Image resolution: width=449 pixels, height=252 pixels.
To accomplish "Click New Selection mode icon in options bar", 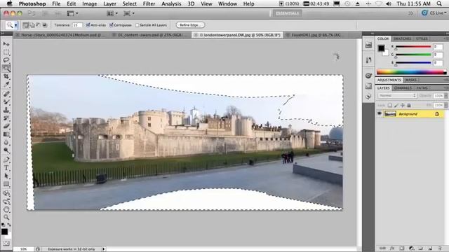I will point(26,25).
